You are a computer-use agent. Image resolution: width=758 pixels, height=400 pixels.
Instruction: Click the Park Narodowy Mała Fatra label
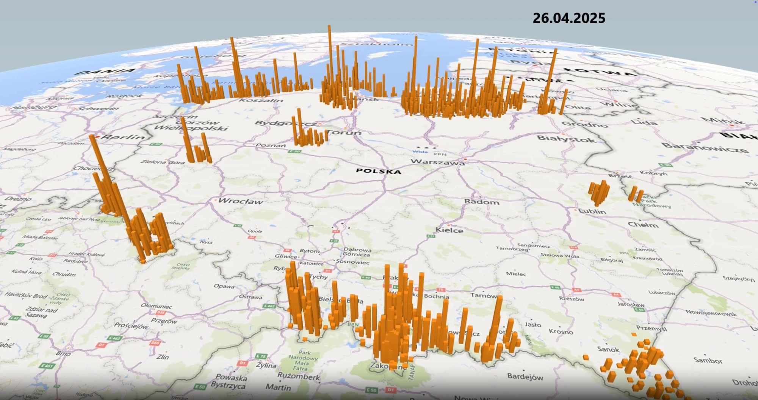[303, 360]
